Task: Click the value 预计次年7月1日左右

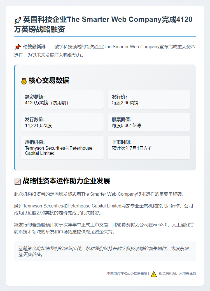Action: pyautogui.click(x=132, y=148)
